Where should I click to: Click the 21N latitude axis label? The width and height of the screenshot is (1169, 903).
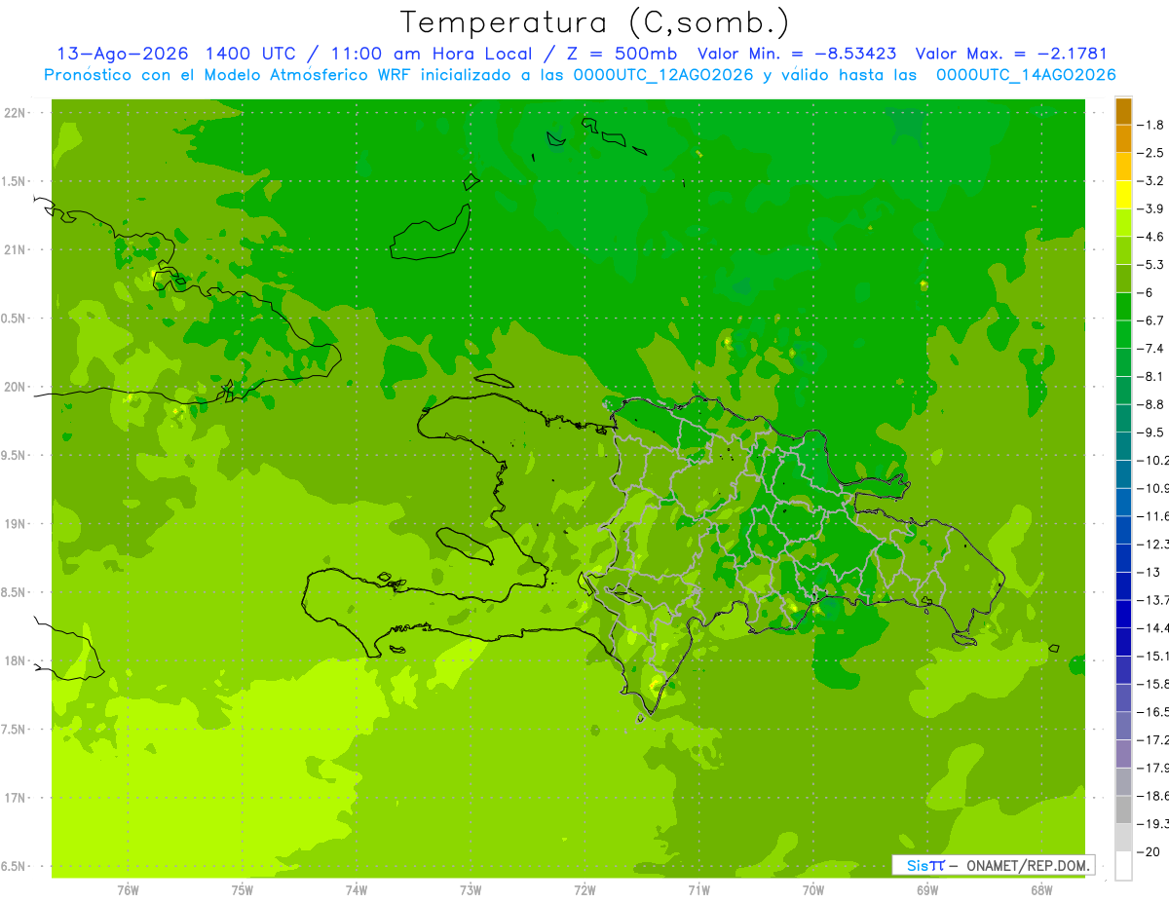coord(15,250)
